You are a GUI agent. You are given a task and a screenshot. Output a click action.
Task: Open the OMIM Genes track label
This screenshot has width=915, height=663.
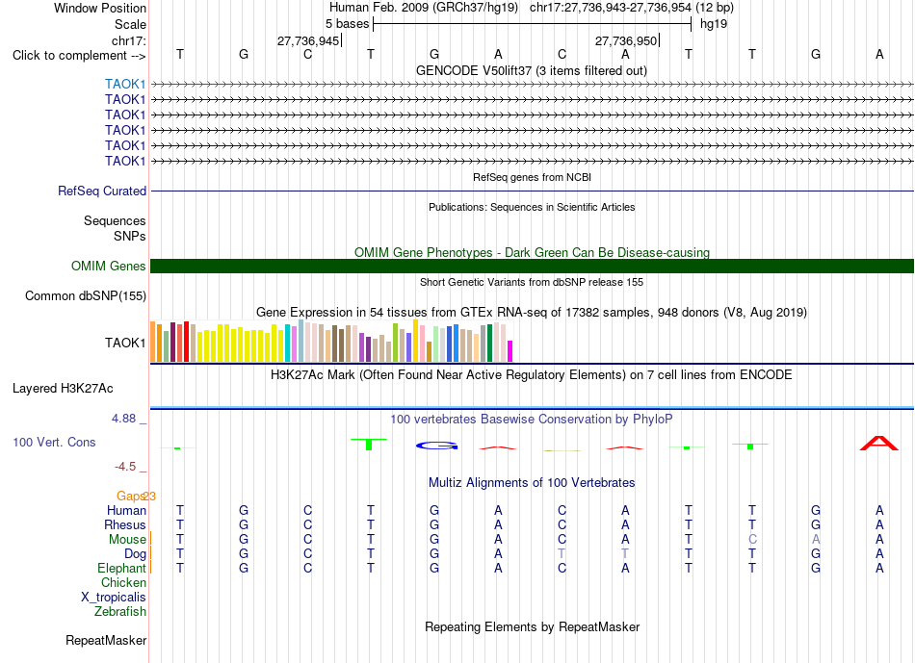click(x=108, y=266)
